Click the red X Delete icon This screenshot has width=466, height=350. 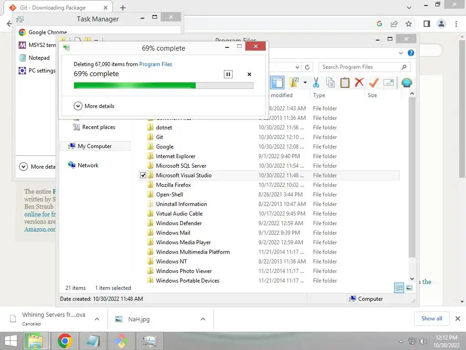[359, 82]
